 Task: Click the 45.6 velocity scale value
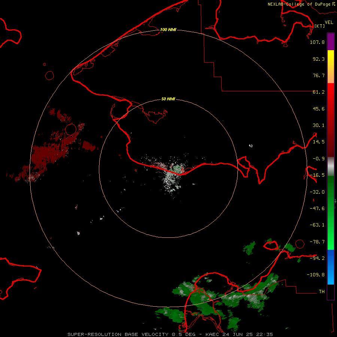pos(319,109)
